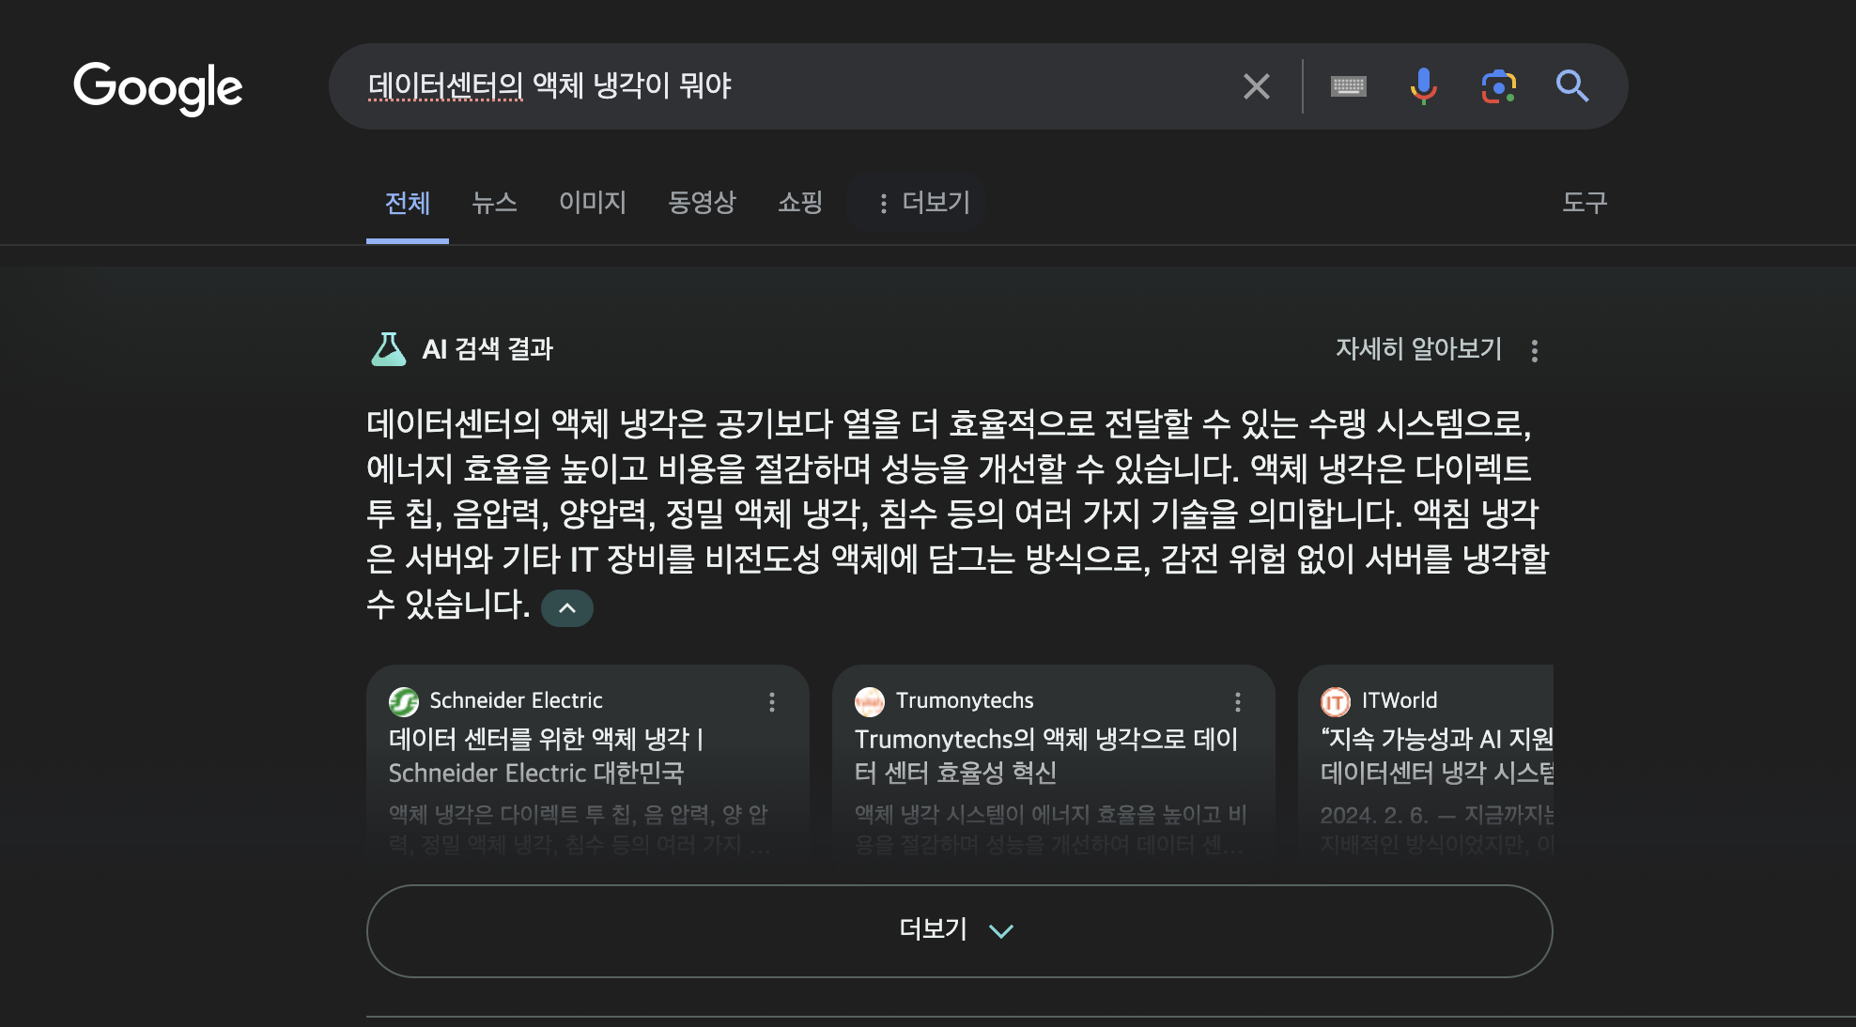Select the 동영상 tab
The image size is (1856, 1027).
[x=702, y=202]
